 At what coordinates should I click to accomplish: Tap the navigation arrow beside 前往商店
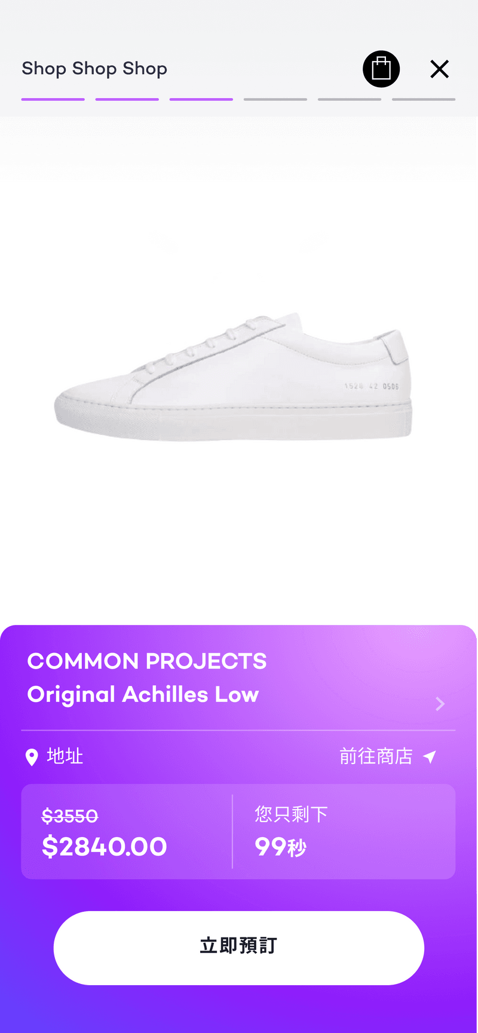(x=430, y=757)
